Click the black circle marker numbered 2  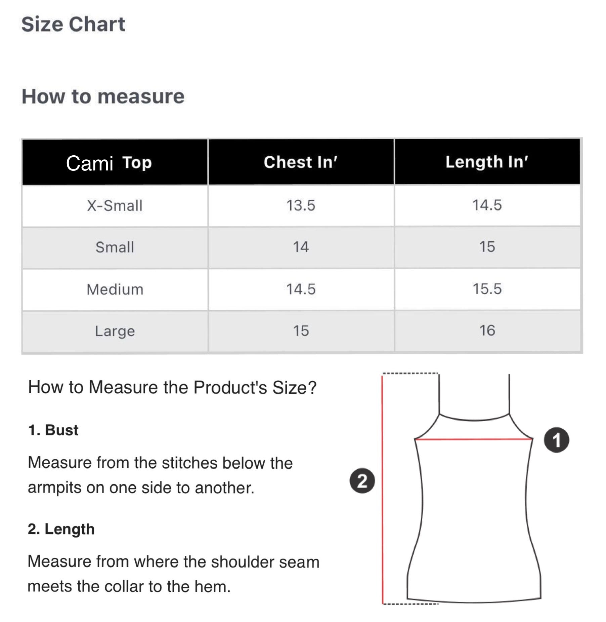coord(362,481)
